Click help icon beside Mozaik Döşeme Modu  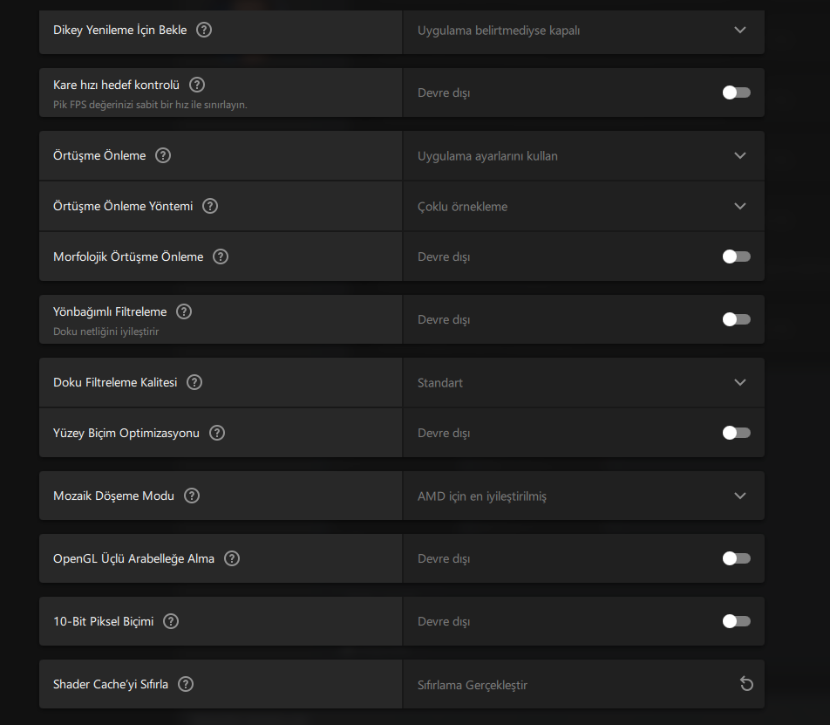pos(192,496)
